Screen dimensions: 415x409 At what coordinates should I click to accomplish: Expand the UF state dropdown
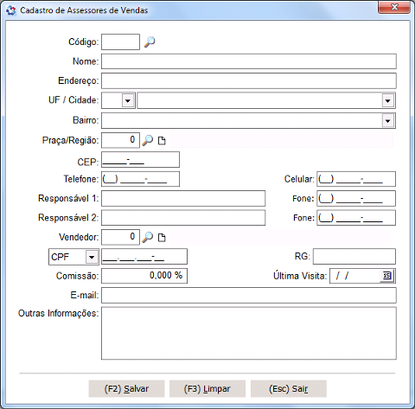click(x=128, y=100)
